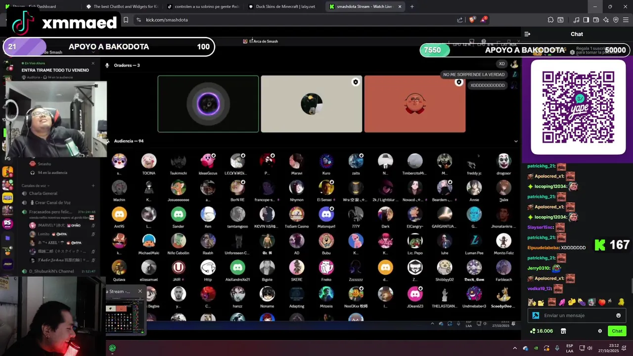Open the Brave VPN shield icon
The height and width of the screenshot is (356, 633).
pos(616,20)
